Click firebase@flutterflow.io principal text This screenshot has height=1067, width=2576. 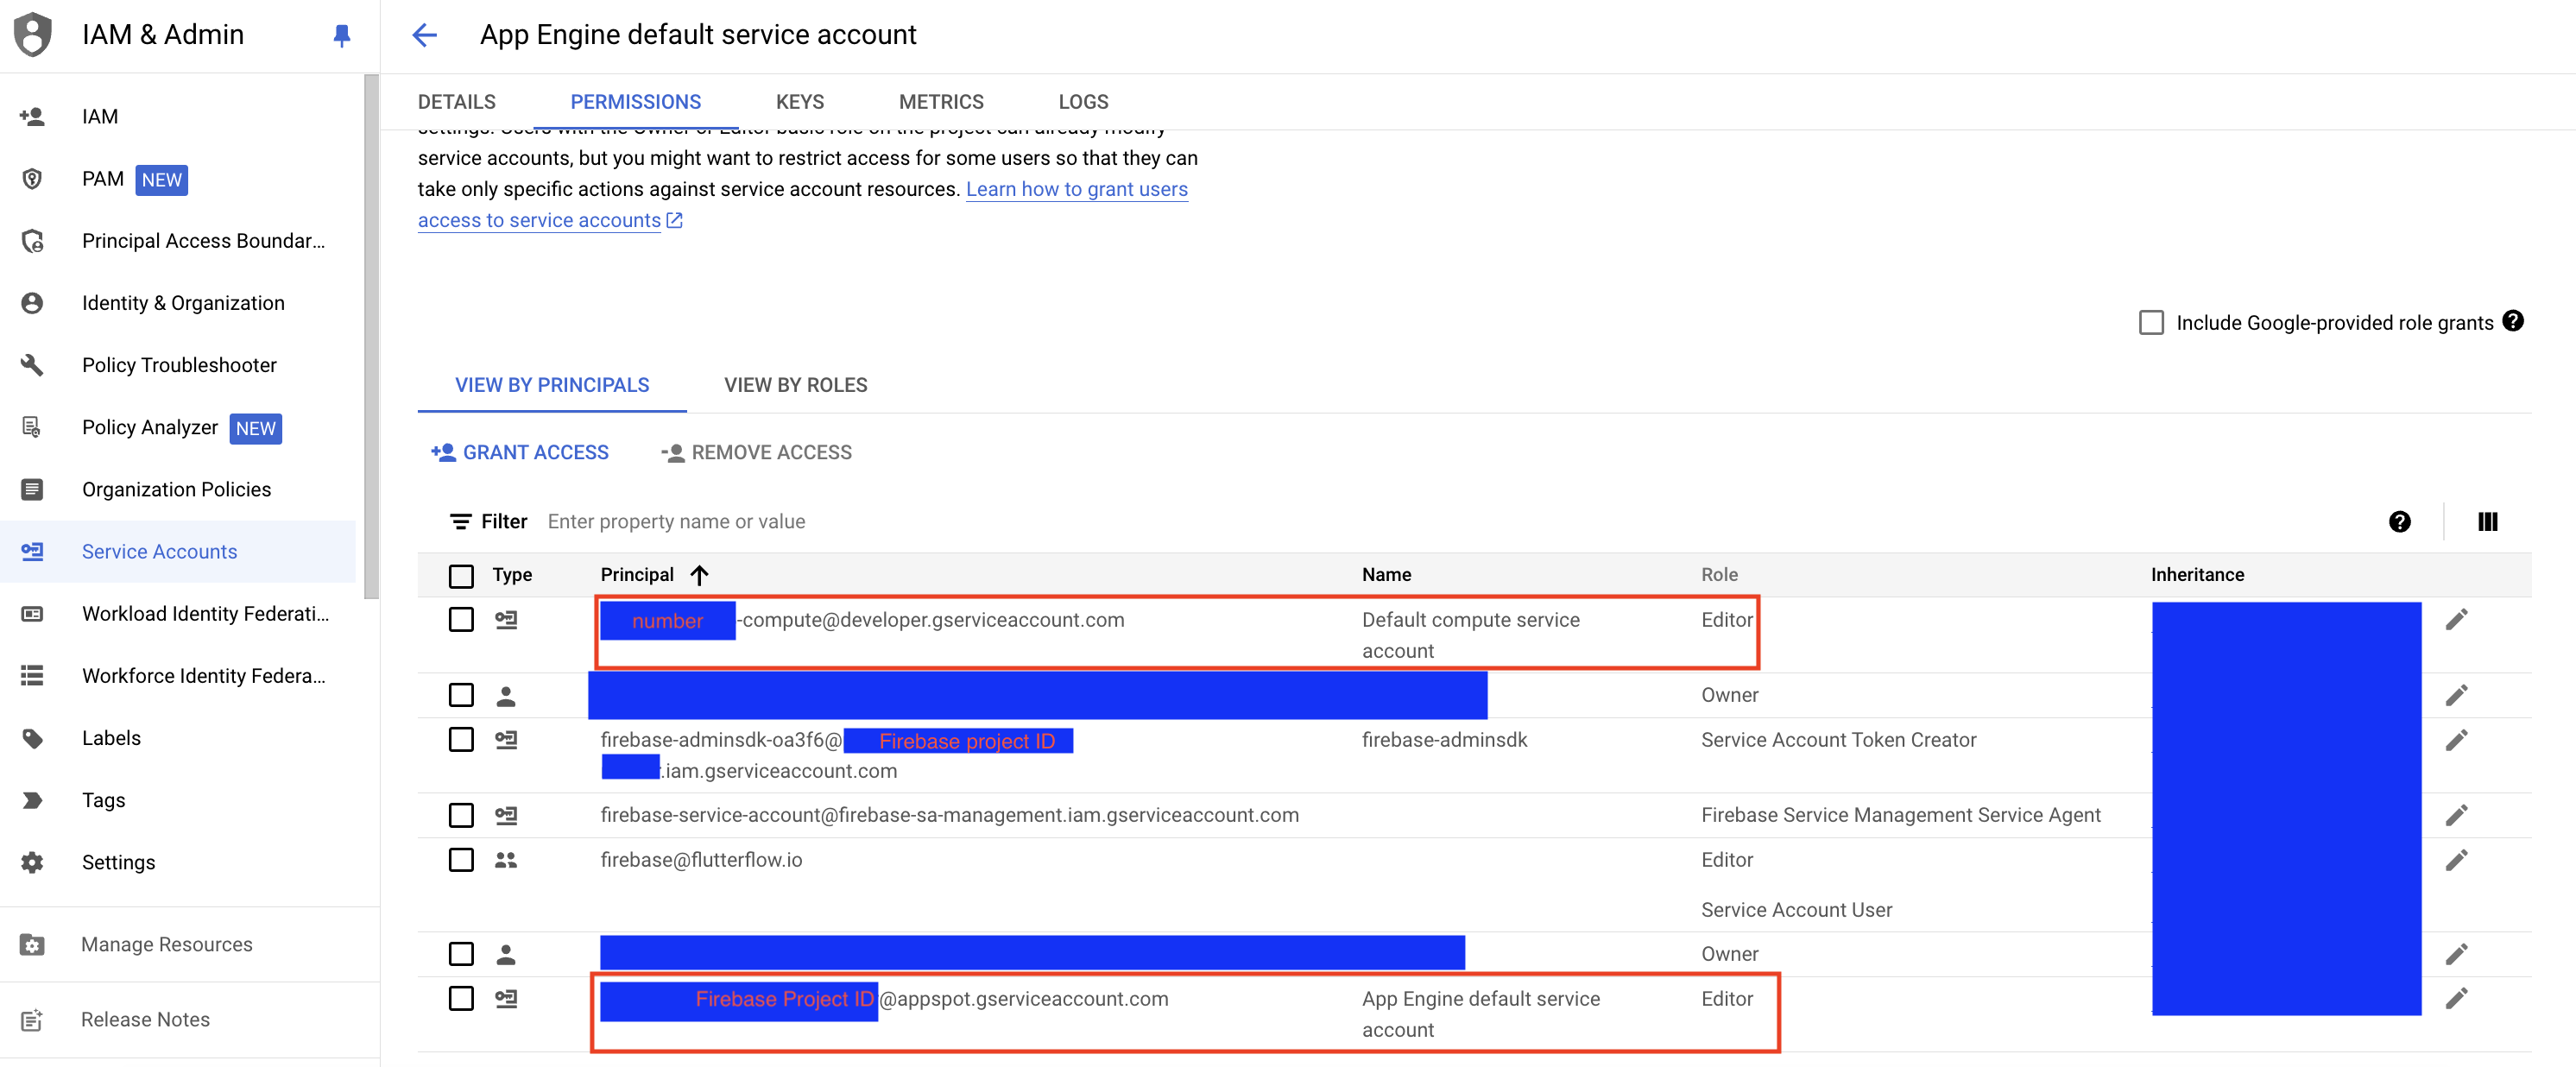pos(701,860)
